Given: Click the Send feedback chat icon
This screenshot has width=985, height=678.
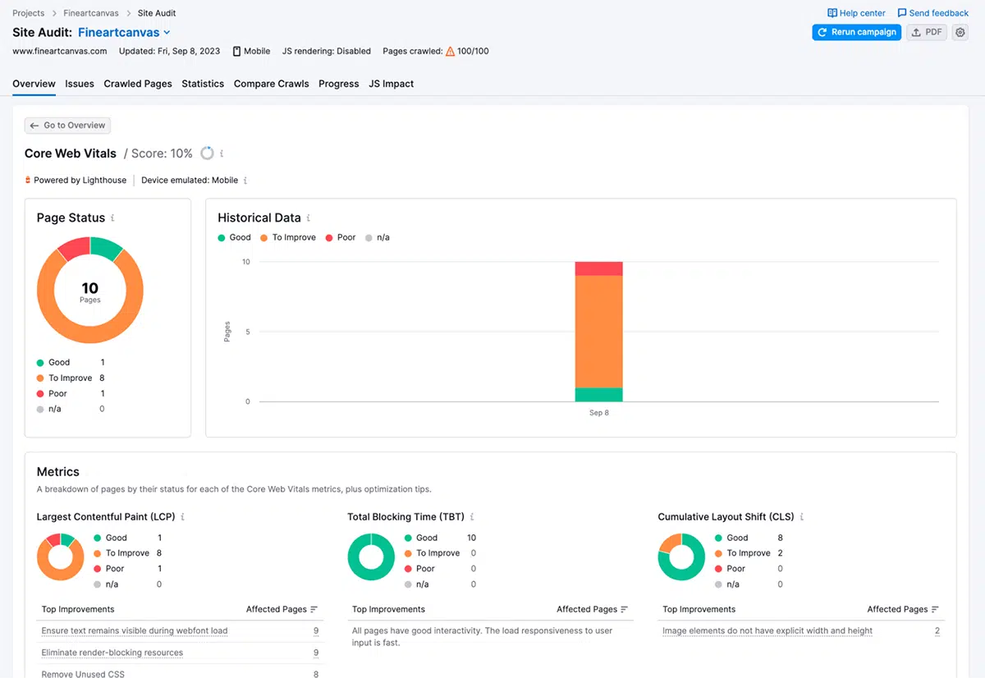Looking at the screenshot, I should 902,13.
